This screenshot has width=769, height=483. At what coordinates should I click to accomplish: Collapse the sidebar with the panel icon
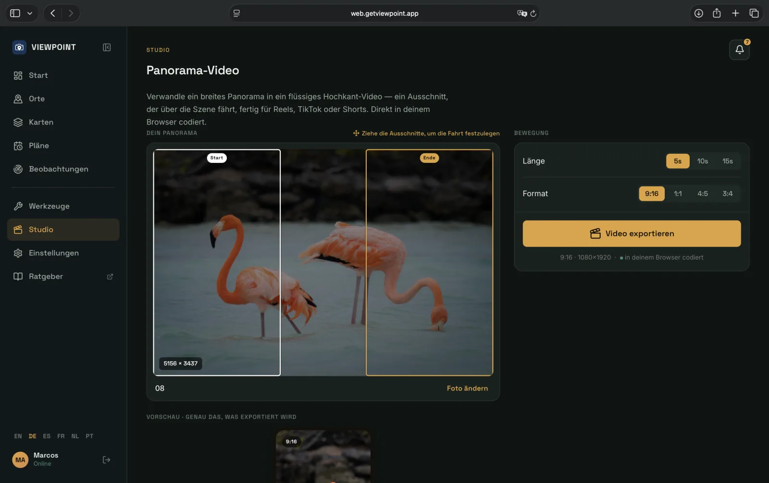tap(107, 47)
